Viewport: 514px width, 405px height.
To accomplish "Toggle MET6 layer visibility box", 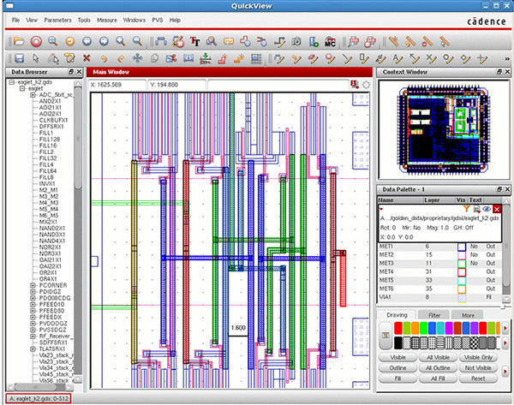I will [x=462, y=289].
